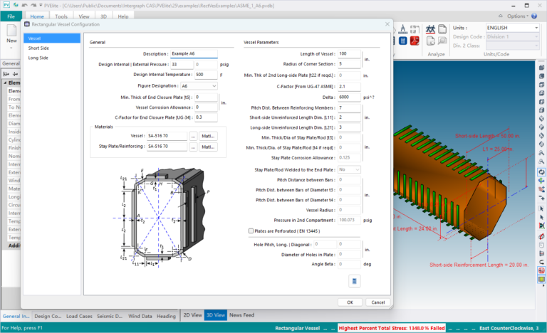Image resolution: width=547 pixels, height=333 pixels.
Task: Open the red PDF report icon
Action: [x=415, y=41]
